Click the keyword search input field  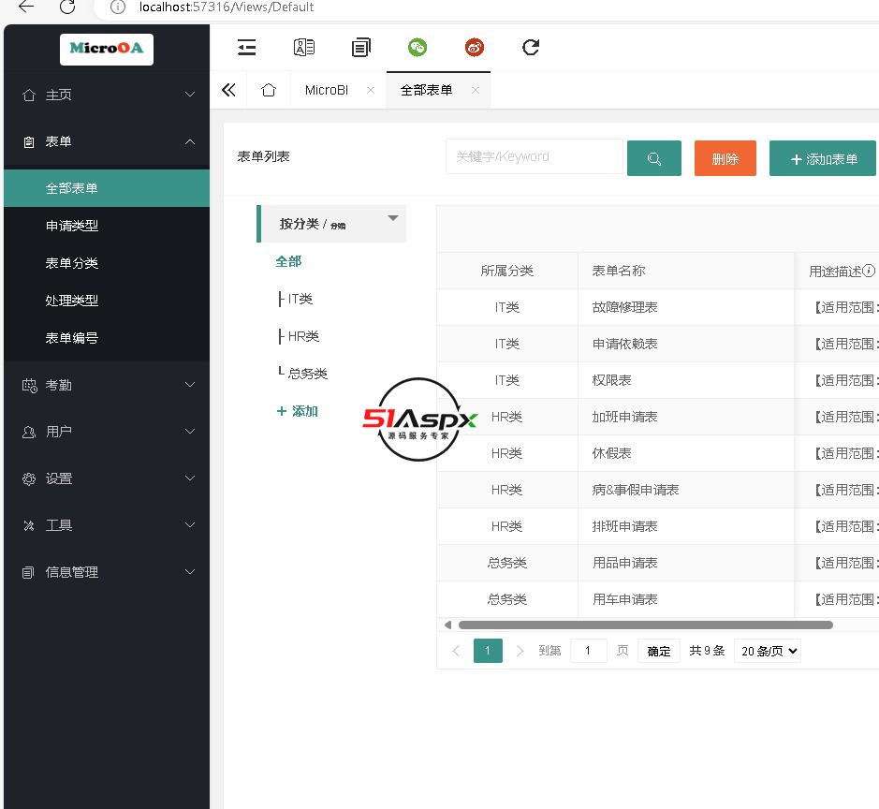(x=534, y=156)
